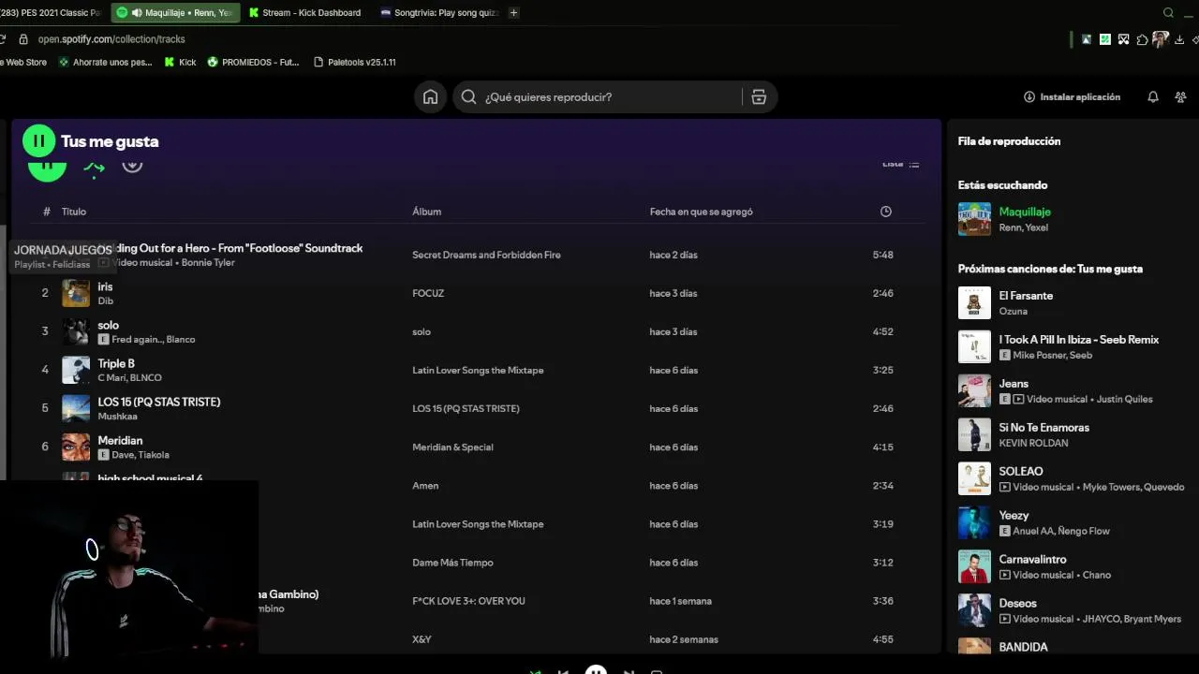Select LOS 15 (PQ STAS TRISTE) track title
The image size is (1199, 674).
pyautogui.click(x=159, y=402)
